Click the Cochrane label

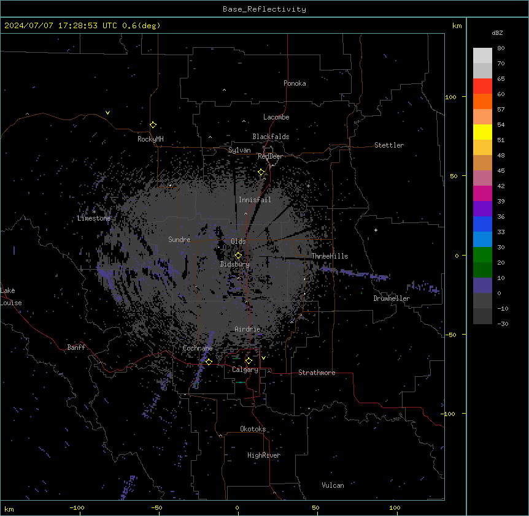point(198,348)
